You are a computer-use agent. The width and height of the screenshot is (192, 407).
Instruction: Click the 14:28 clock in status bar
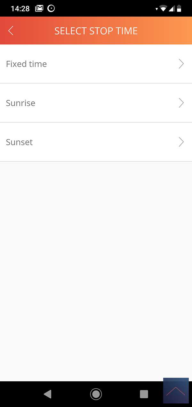[x=20, y=9]
